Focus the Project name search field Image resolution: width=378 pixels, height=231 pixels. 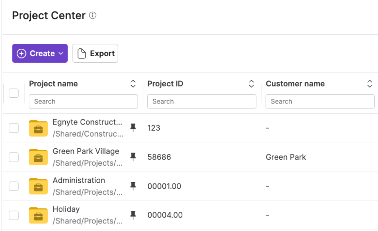83,102
